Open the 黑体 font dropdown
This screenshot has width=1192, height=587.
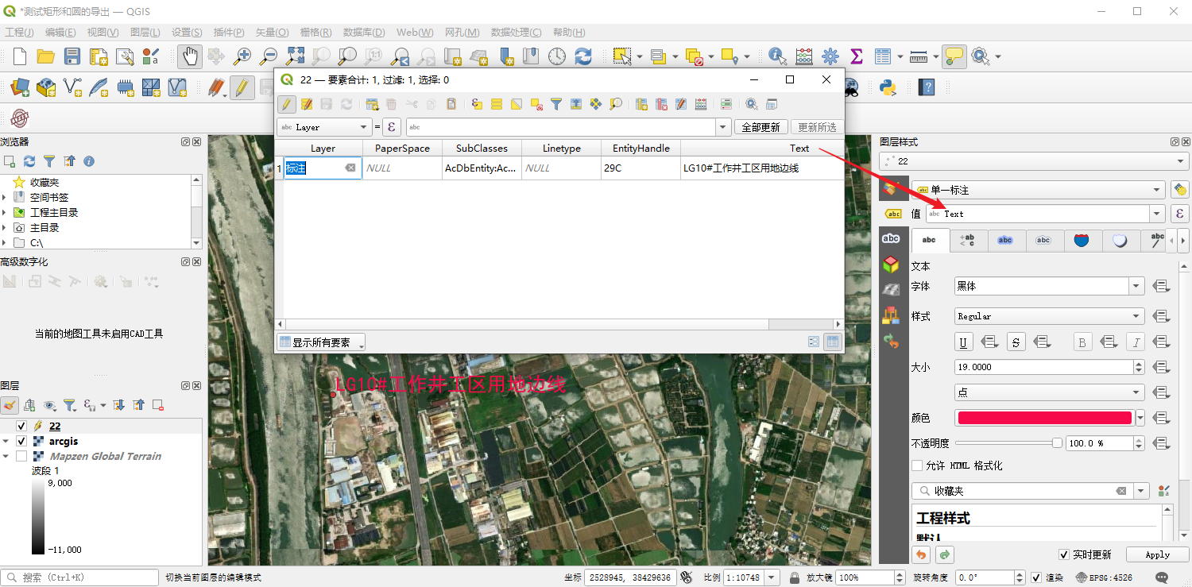pyautogui.click(x=1136, y=286)
